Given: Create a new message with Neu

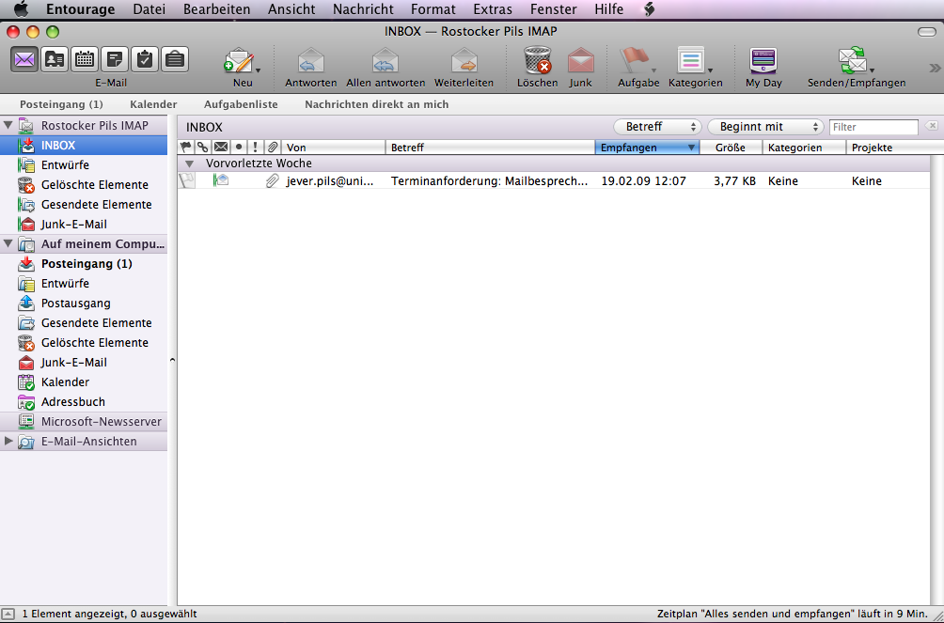Looking at the screenshot, I should [x=239, y=60].
